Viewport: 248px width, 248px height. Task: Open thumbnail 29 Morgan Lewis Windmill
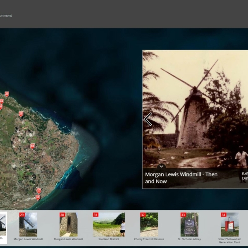click(28, 224)
